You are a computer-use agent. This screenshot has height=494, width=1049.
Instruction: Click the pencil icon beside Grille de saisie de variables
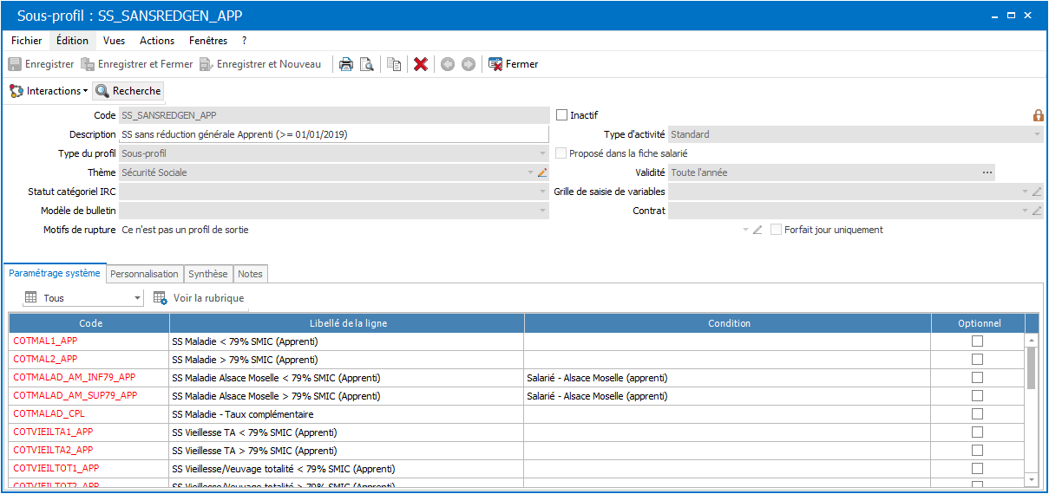pyautogui.click(x=1037, y=192)
